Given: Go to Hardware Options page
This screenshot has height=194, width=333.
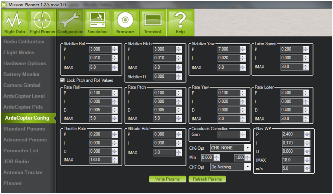Looking at the screenshot, I should click(25, 63).
